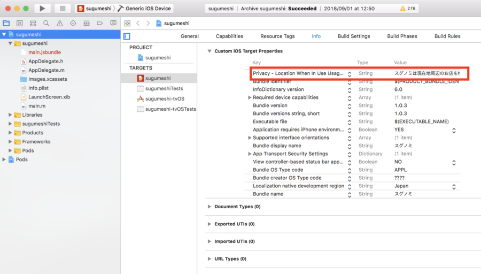Open the Debug navigator icon
The image size is (481, 274).
click(x=87, y=23)
